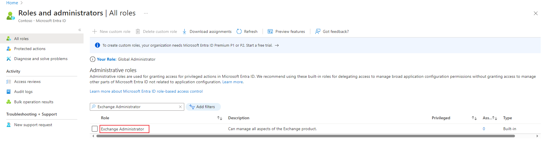Screen dimensions: 547x141
Task: Open Audit logs under Activity
Action: pyautogui.click(x=23, y=92)
